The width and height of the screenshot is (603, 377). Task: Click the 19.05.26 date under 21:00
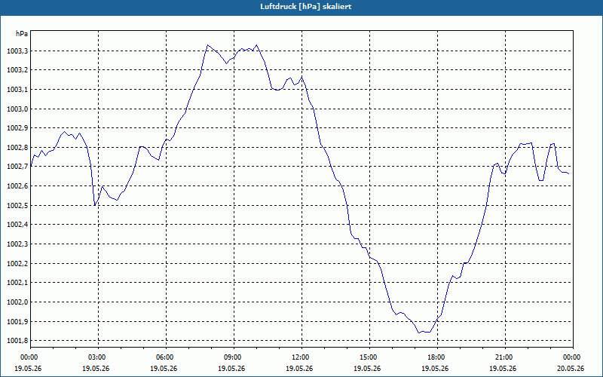click(x=503, y=369)
